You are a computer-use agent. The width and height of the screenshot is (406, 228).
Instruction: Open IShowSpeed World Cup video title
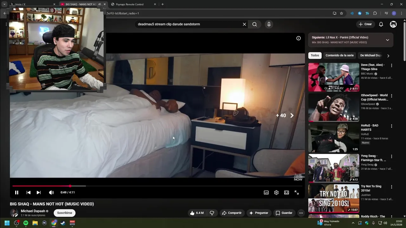click(374, 97)
